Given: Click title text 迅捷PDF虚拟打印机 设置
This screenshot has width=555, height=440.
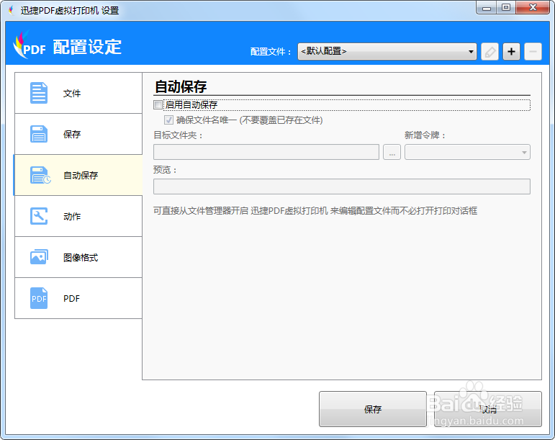Looking at the screenshot, I should click(x=70, y=10).
